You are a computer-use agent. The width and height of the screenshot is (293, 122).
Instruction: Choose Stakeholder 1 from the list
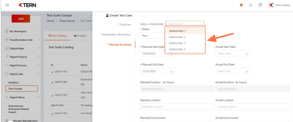pyautogui.click(x=185, y=31)
